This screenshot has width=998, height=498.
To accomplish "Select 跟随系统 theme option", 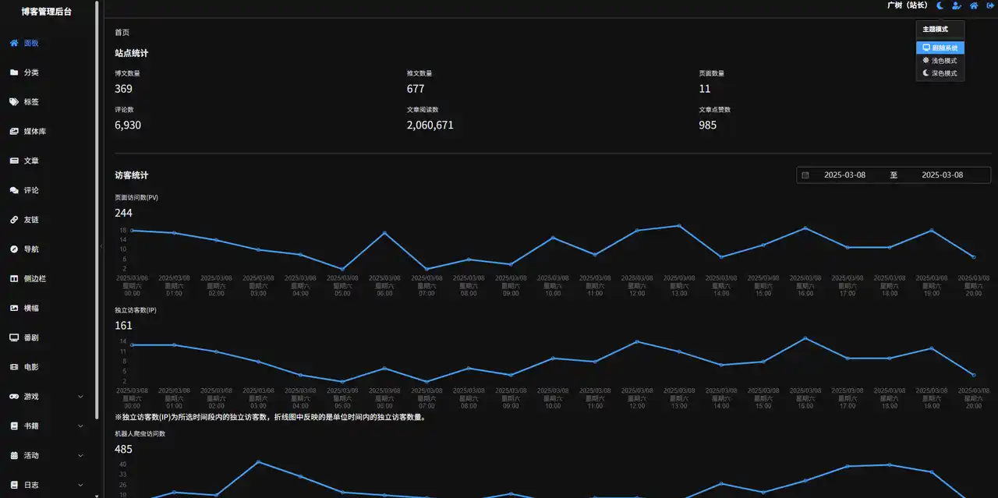I will pos(940,48).
